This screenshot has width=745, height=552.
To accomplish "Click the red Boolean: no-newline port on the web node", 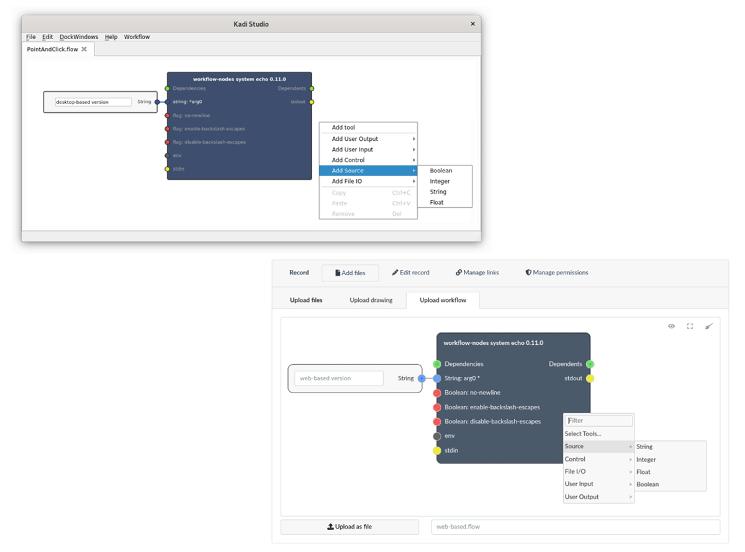I will [x=437, y=393].
